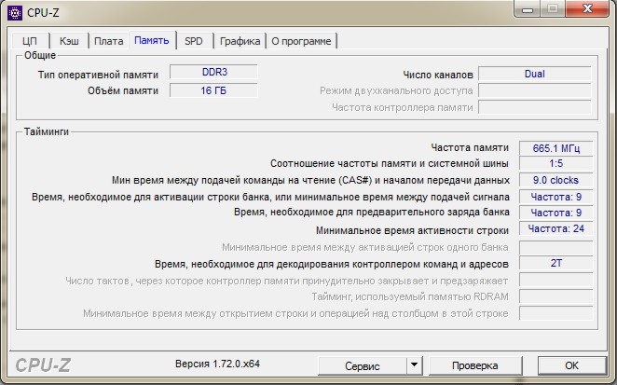Expand the Сервис dropdown arrow
Screen dimensions: 617x385
click(x=415, y=365)
